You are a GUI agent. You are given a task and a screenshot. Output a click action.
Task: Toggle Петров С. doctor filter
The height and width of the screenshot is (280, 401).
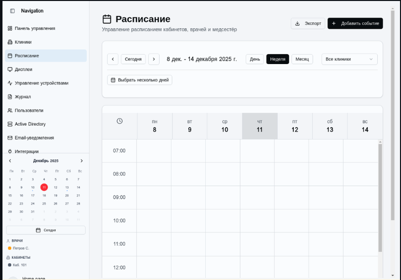18,248
